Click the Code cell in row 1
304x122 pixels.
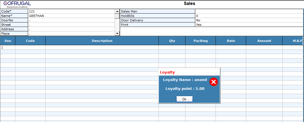pos(30,47)
